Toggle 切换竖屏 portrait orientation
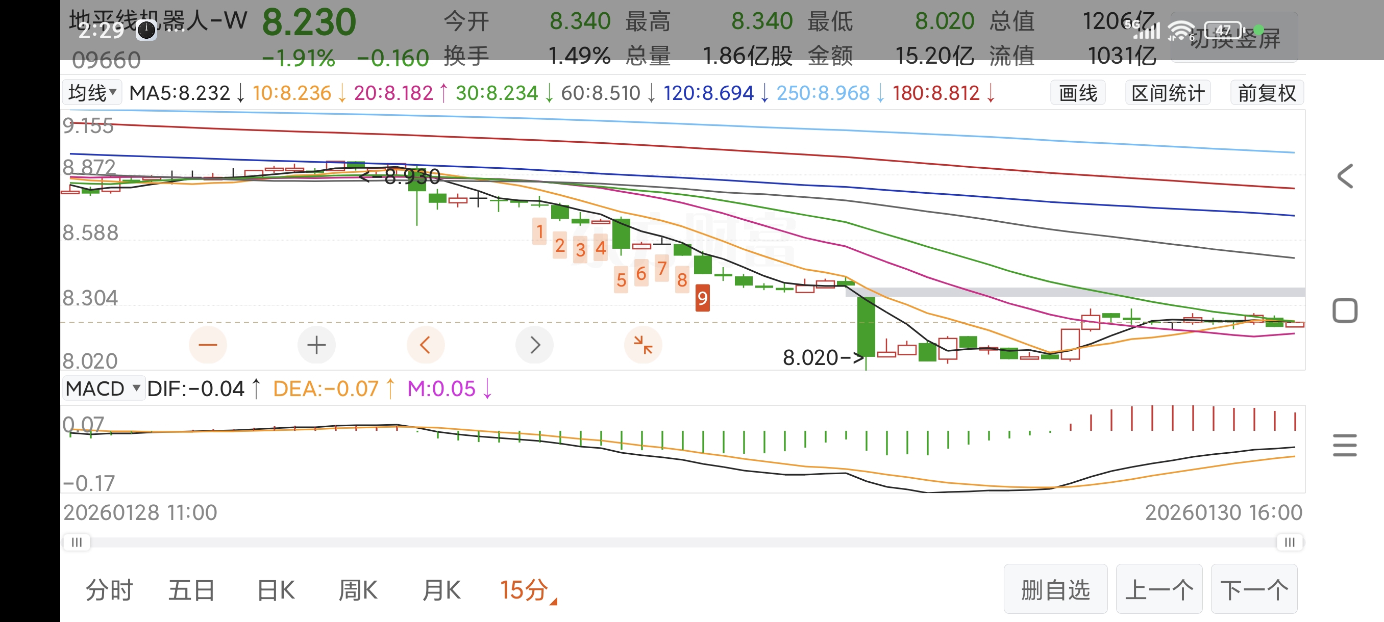 coord(1234,38)
